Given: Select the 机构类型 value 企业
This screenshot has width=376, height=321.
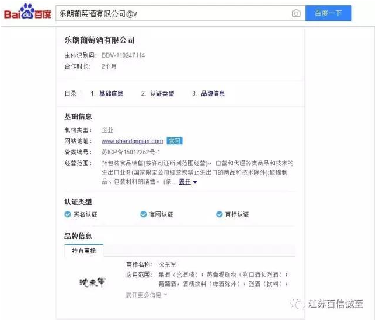Looking at the screenshot, I should coord(107,130).
